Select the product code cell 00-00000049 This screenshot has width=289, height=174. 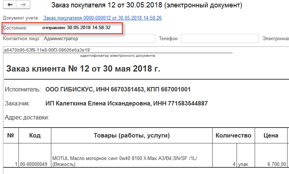click(x=34, y=164)
